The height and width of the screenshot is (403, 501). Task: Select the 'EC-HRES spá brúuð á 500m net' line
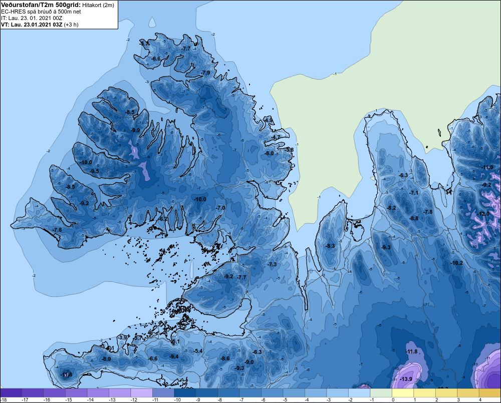[41, 12]
